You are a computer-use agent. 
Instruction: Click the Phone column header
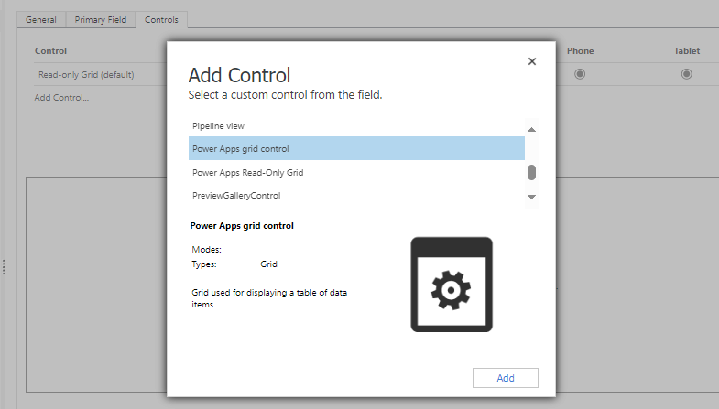[580, 51]
